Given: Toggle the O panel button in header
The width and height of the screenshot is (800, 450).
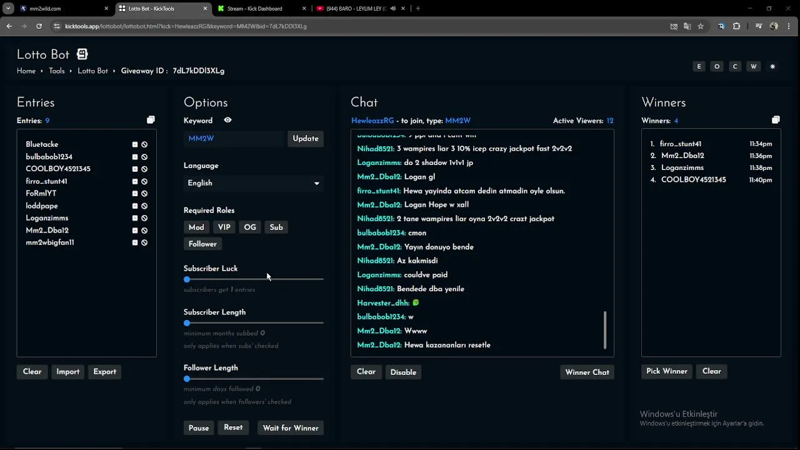Looking at the screenshot, I should pyautogui.click(x=717, y=66).
